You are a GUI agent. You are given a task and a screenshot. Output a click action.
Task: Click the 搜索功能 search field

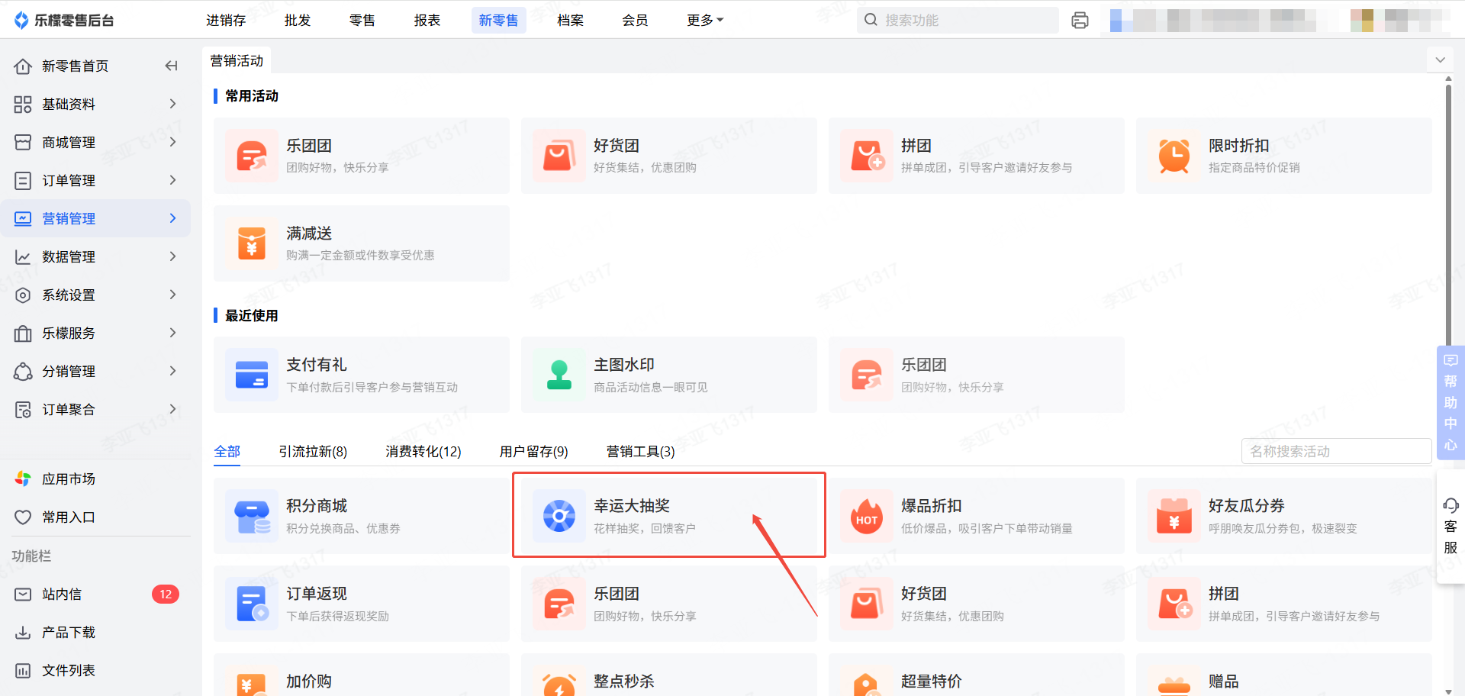pos(958,20)
